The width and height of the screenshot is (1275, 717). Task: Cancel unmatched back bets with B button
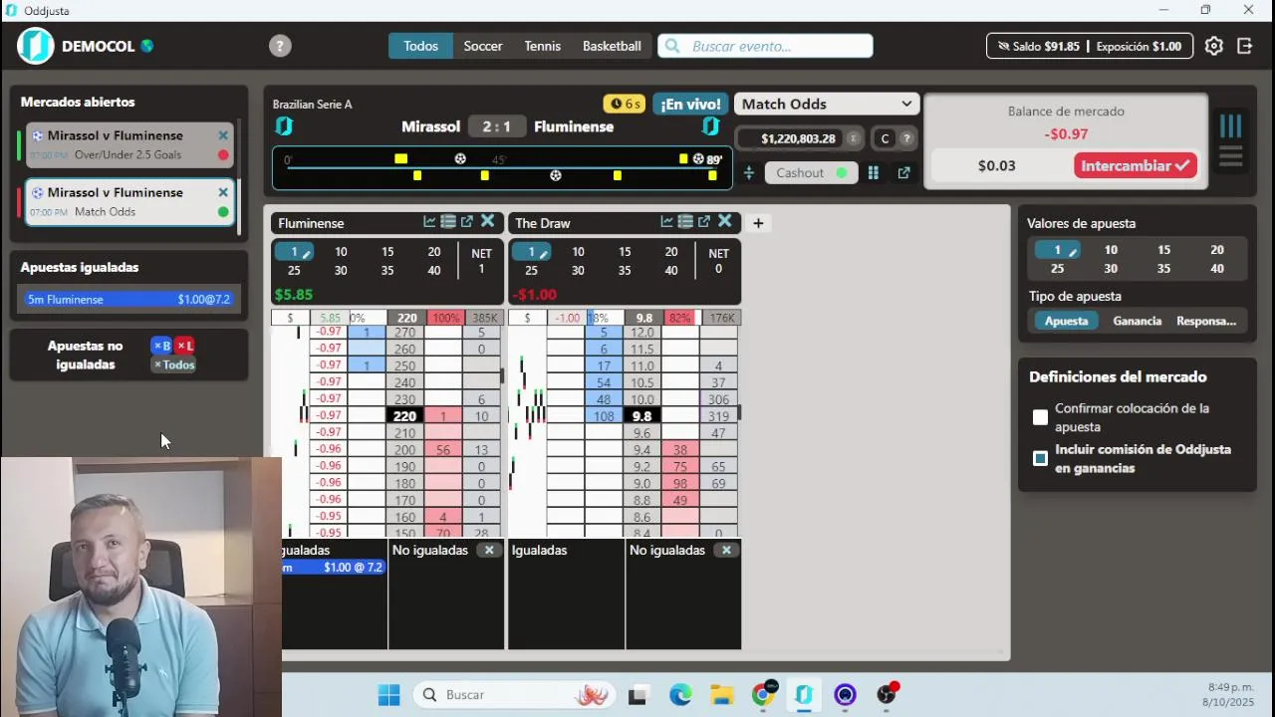tap(161, 346)
